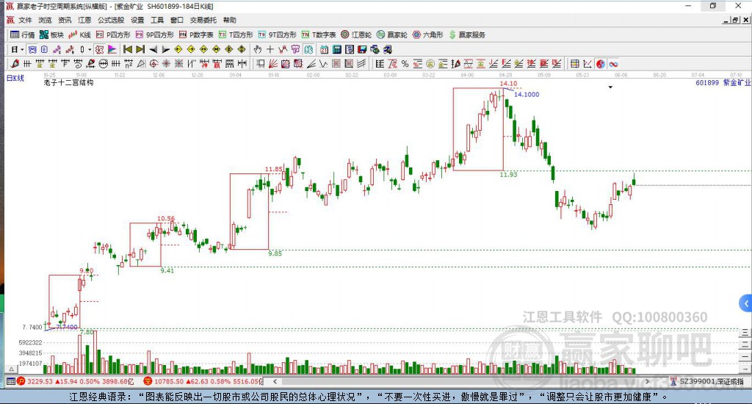Expand the 日 period dropdown arrow

click(x=22, y=49)
